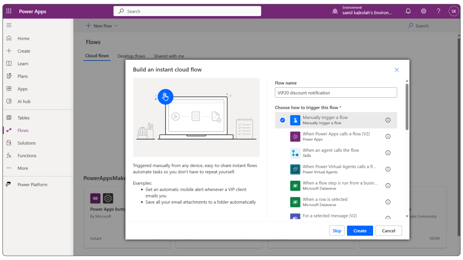
Task: Open SK account avatar
Action: pos(454,11)
